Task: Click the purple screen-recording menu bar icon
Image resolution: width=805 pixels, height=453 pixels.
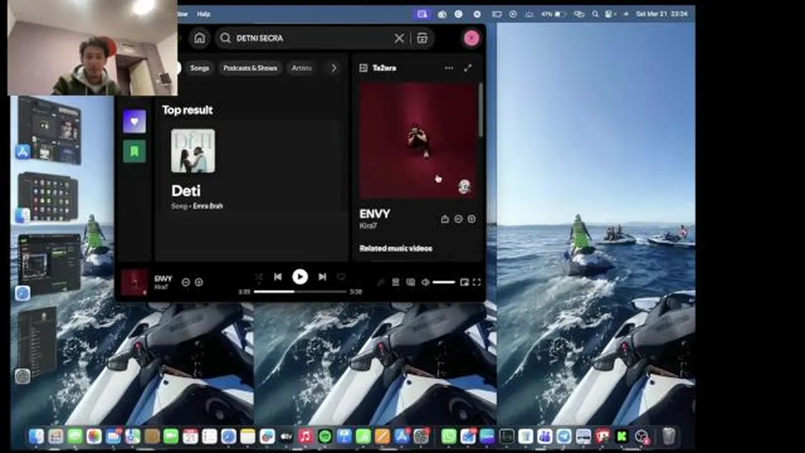Action: coord(421,14)
